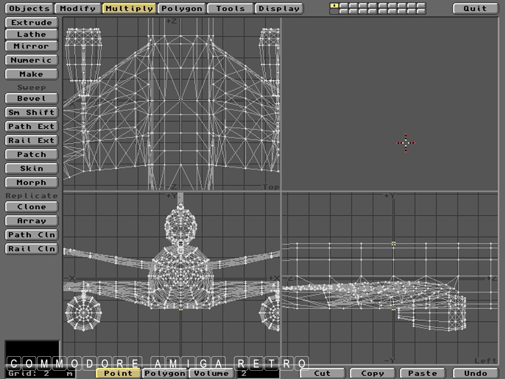The image size is (505, 379).
Task: Switch to the Tools menu tab
Action: point(230,8)
